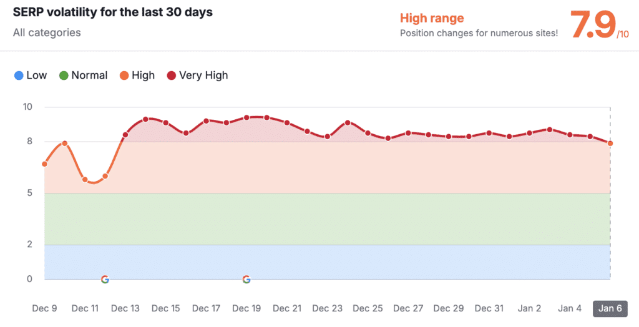Click the Jan 6 data point at 7.9
Viewport: 639px width, 327px height.
(610, 144)
